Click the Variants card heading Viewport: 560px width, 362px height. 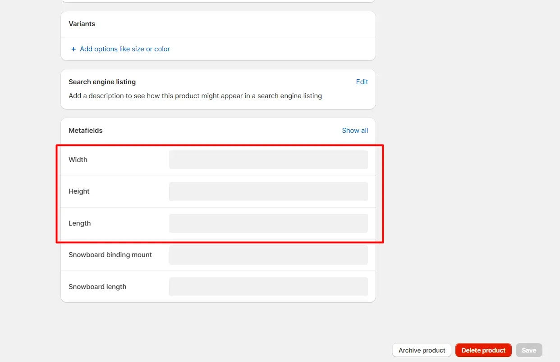tap(82, 24)
